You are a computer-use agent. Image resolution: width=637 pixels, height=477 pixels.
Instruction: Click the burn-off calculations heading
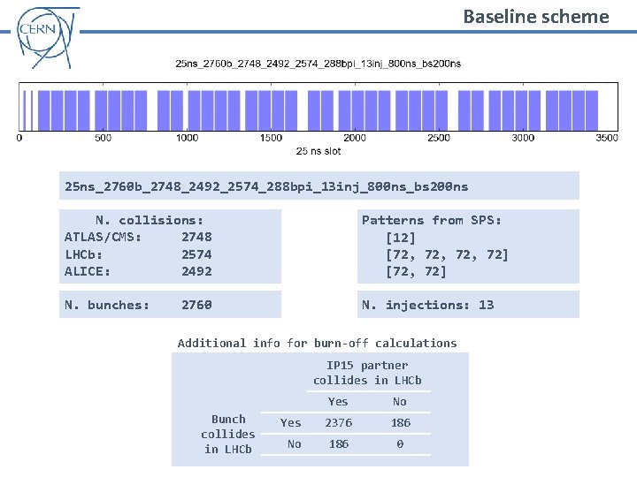point(317,343)
